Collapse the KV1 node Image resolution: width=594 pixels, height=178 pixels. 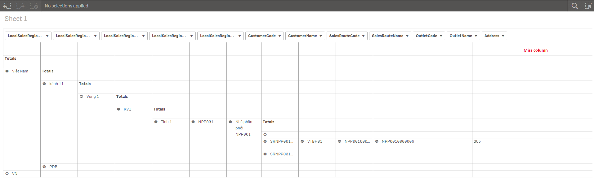pos(119,109)
